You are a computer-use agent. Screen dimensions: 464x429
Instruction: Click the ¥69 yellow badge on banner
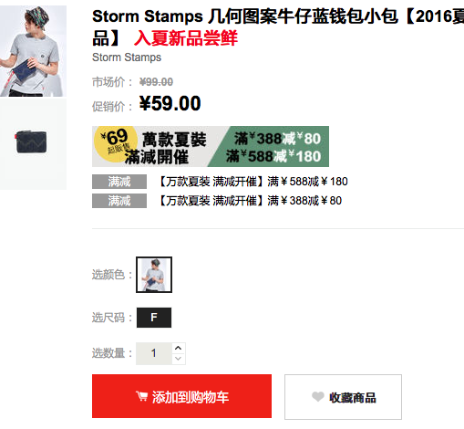116,143
